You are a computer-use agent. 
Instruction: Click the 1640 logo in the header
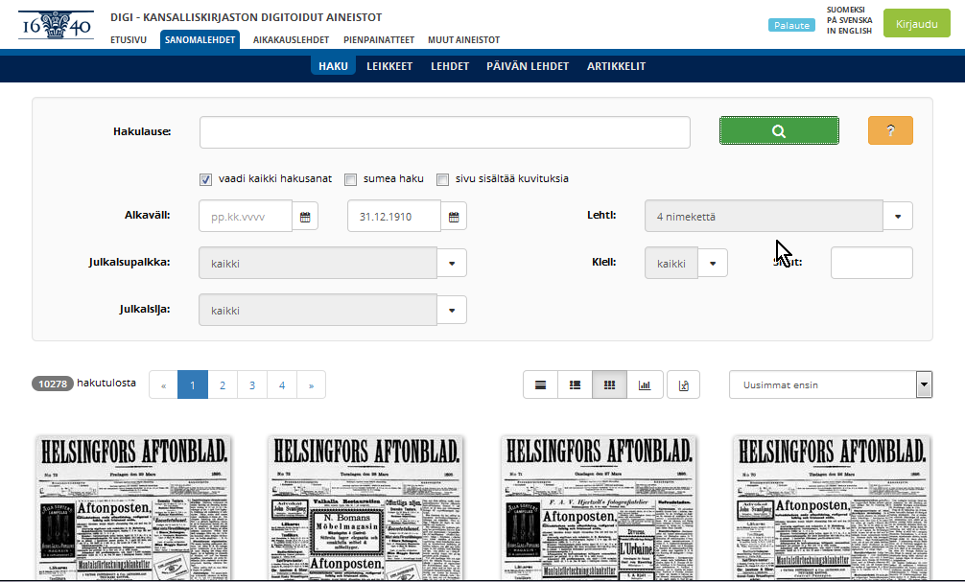click(x=56, y=25)
